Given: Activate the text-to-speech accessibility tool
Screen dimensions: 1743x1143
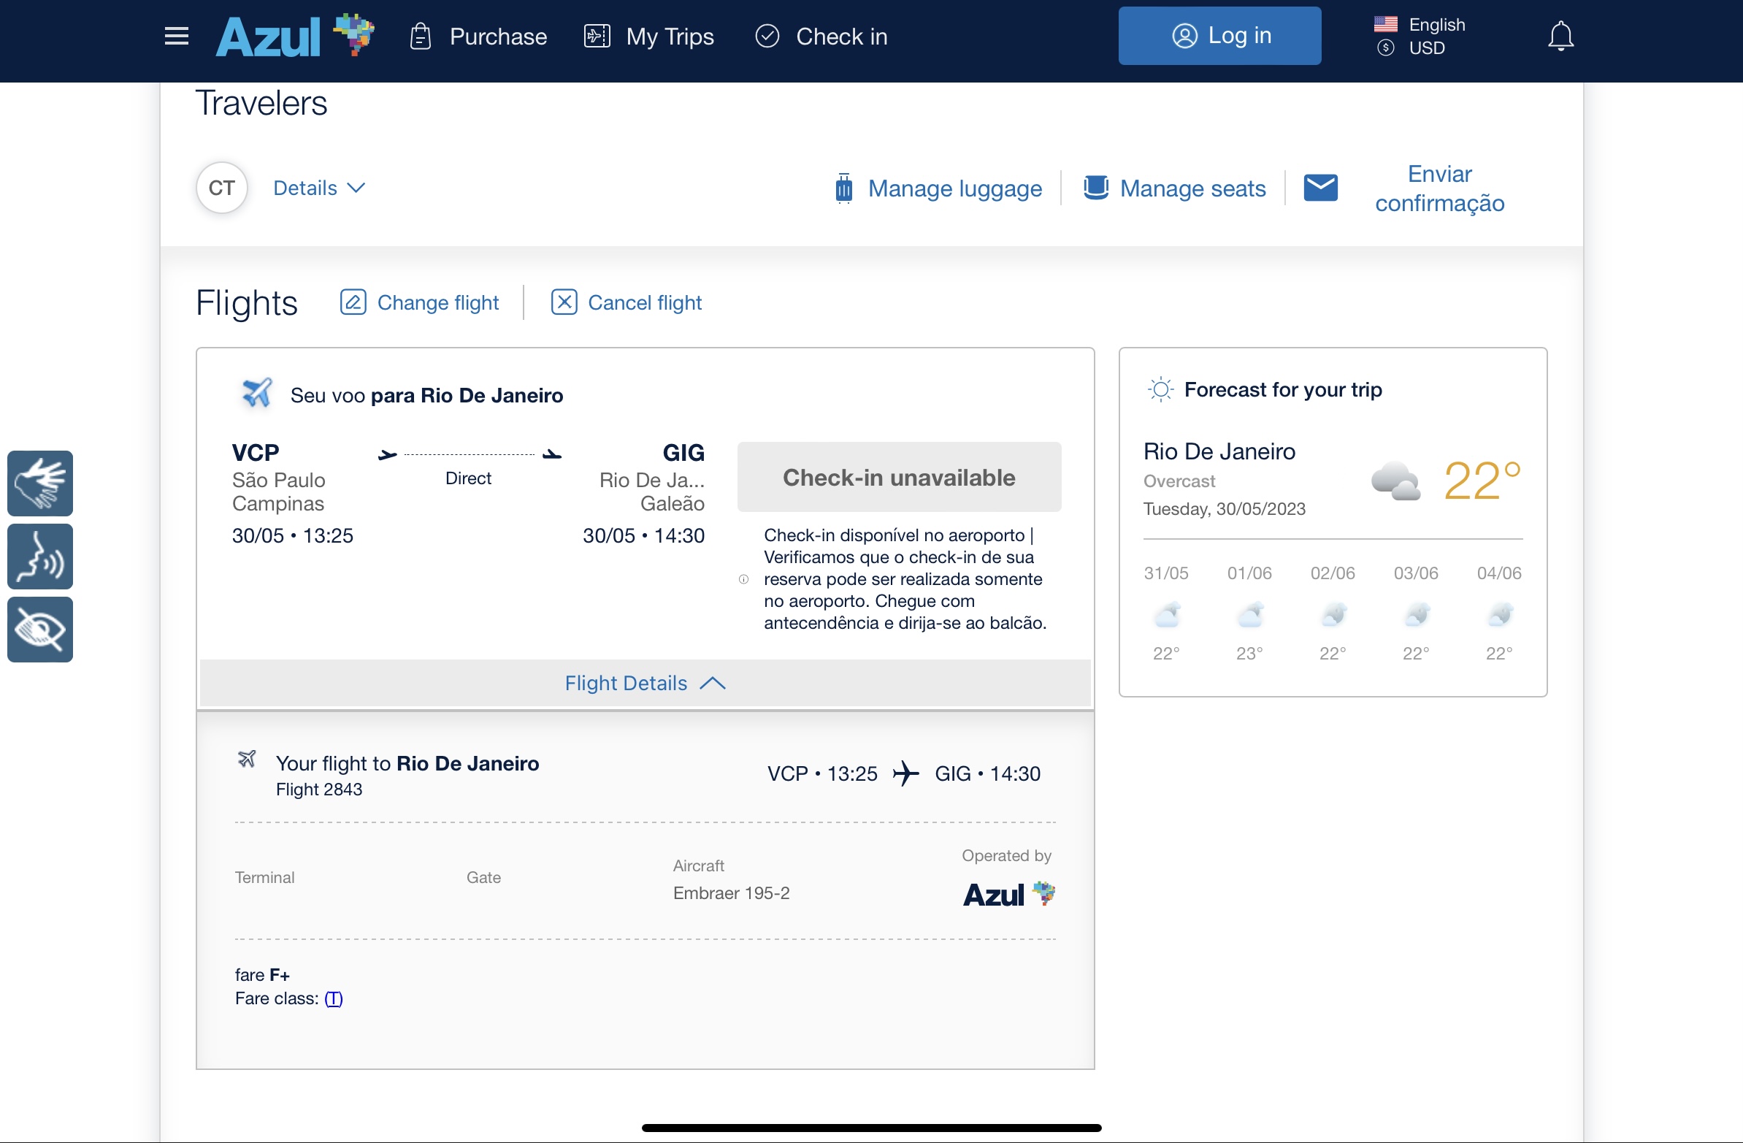Looking at the screenshot, I should point(40,556).
